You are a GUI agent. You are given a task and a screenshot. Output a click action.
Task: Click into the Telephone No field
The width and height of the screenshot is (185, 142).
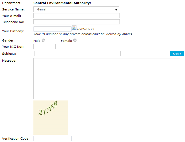tap(76, 22)
